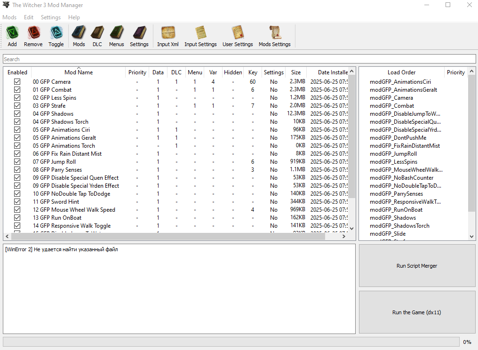Screen dimensions: 478x350
Task: Uncheck the 00 GFP Camera mod
Action: click(17, 82)
